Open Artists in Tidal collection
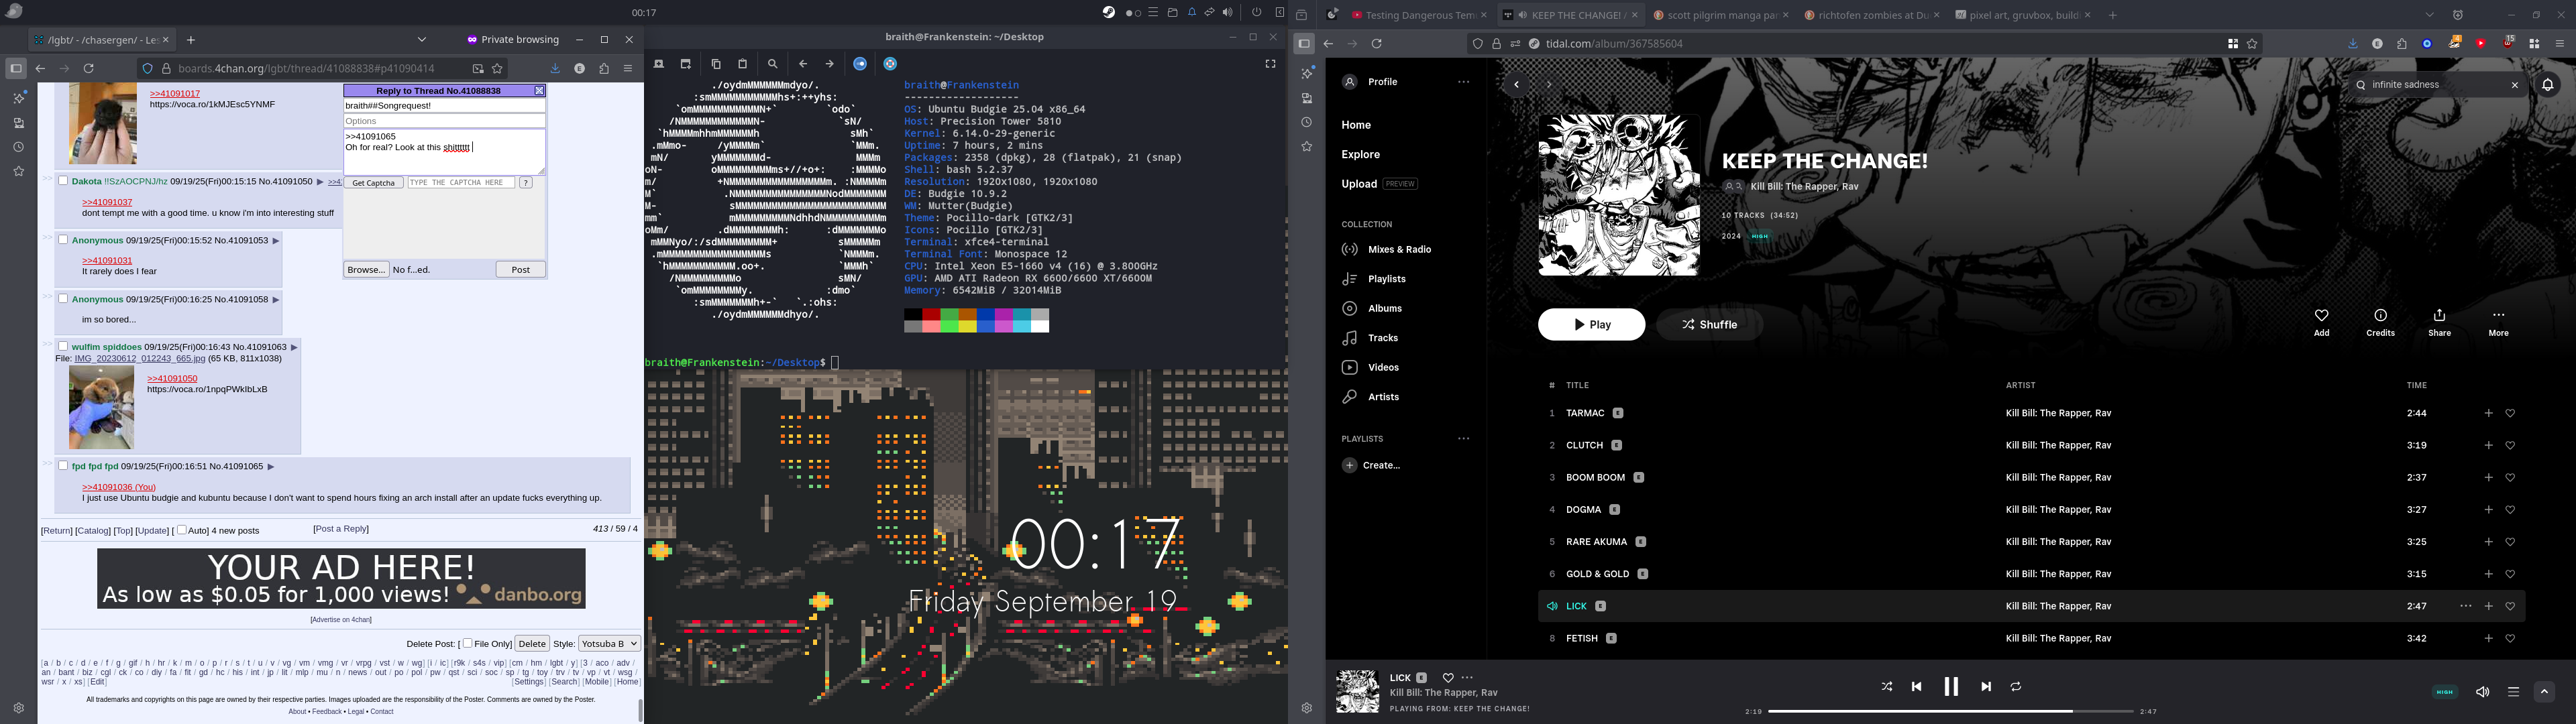This screenshot has height=724, width=2576. (x=1371, y=397)
